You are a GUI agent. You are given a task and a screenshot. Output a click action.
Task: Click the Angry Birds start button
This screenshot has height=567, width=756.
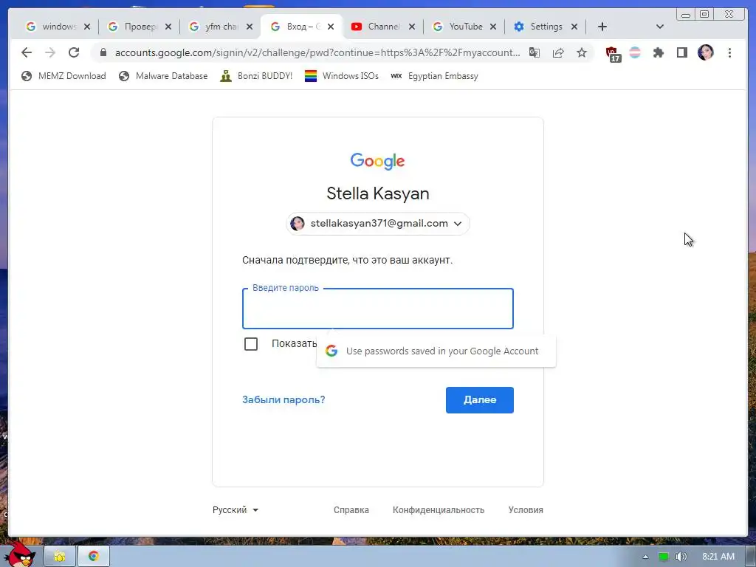tap(19, 554)
